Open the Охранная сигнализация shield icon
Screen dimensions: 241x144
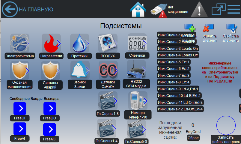(19, 71)
